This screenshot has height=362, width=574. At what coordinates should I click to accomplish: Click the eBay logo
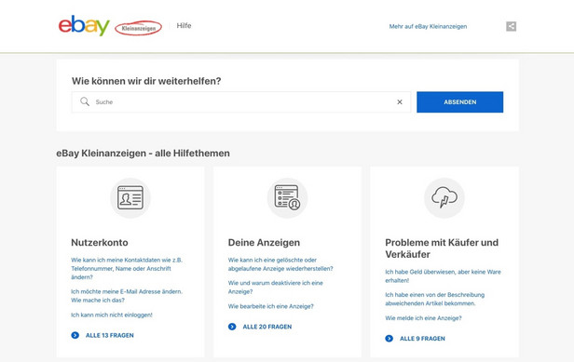[84, 26]
